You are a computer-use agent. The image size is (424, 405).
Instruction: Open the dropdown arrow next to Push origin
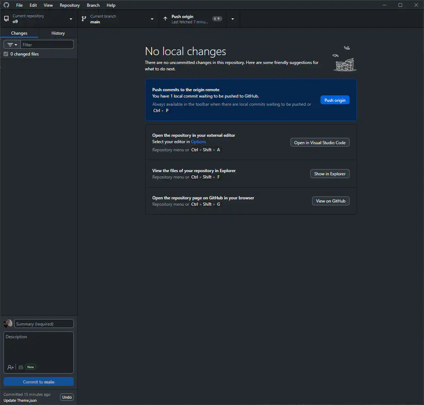[233, 19]
